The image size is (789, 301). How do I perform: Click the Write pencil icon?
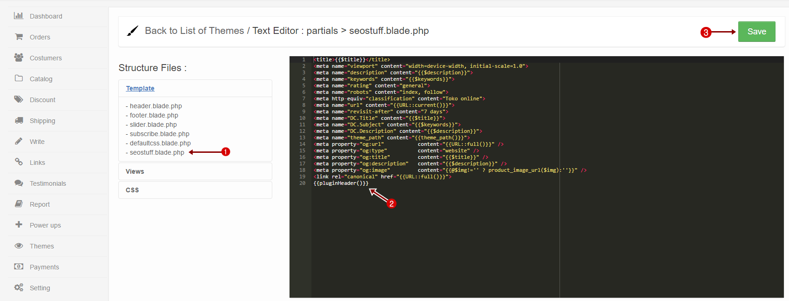(19, 141)
